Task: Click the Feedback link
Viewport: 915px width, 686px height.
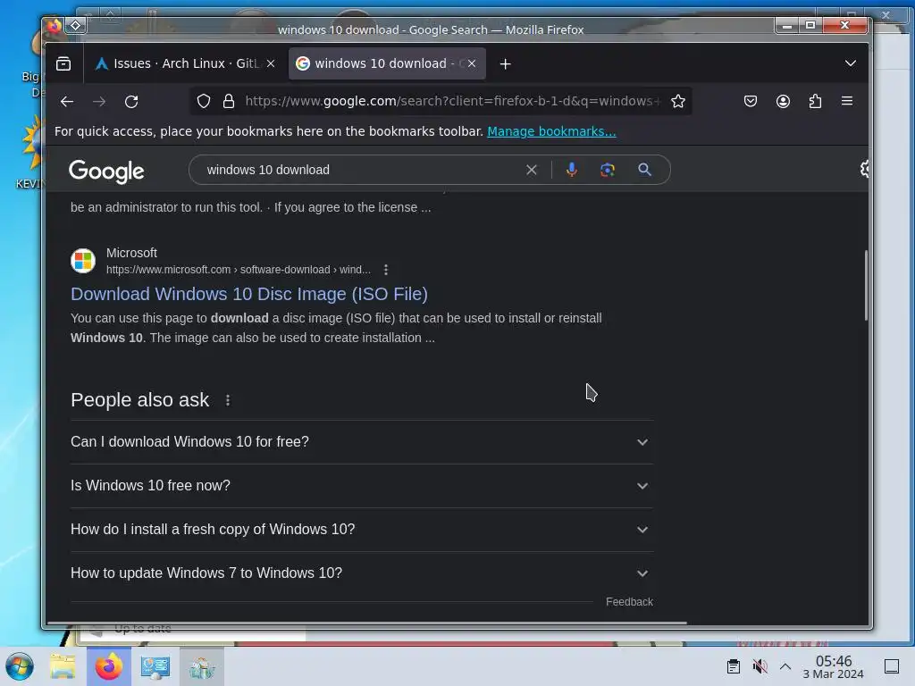Action: pos(629,602)
